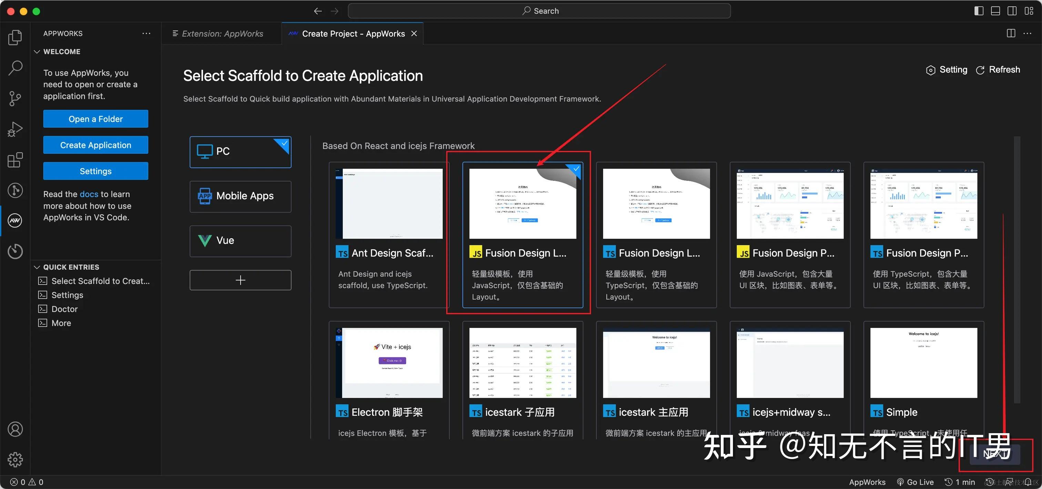Click the 1 min timer status item
1042x489 pixels.
pos(960,482)
